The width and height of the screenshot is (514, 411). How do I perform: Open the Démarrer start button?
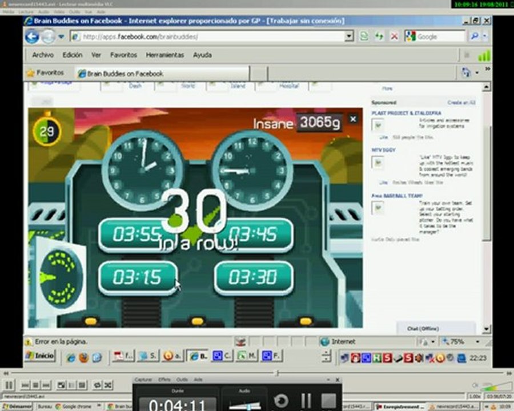[17, 406]
